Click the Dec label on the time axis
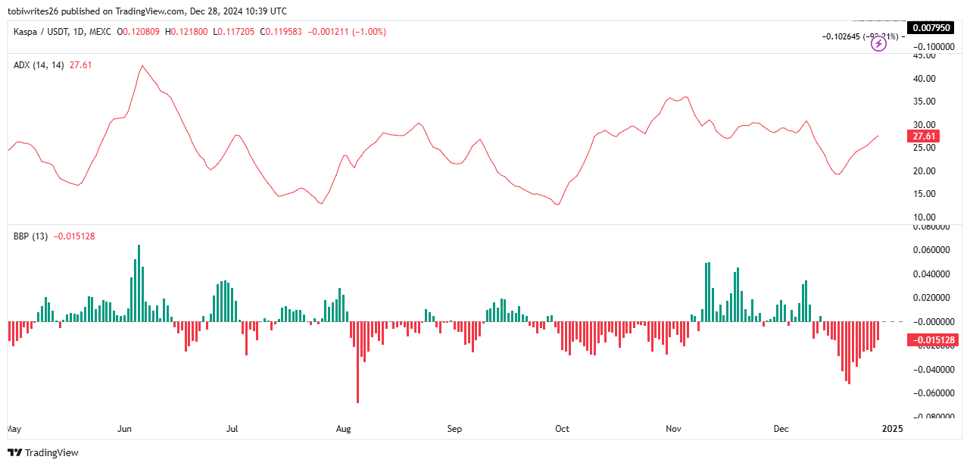This screenshot has width=970, height=466. (781, 429)
